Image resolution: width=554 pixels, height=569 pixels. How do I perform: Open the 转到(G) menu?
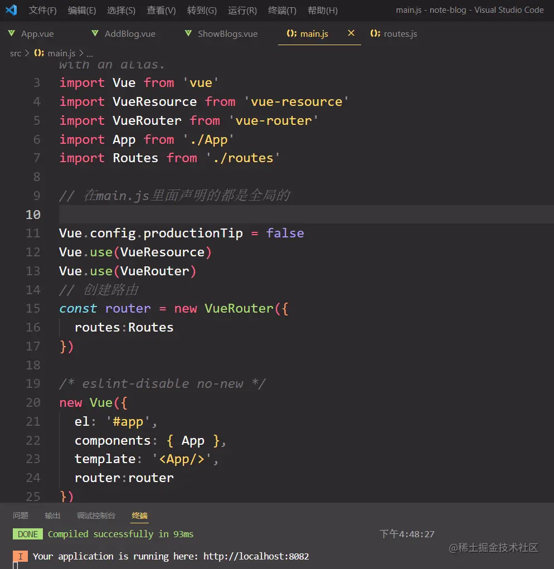202,10
